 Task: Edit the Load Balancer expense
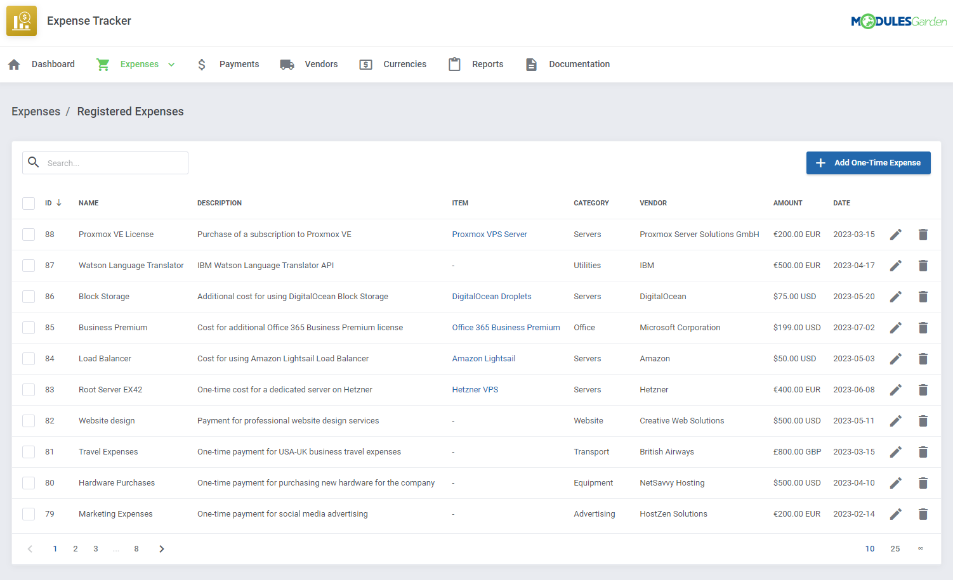[895, 359]
